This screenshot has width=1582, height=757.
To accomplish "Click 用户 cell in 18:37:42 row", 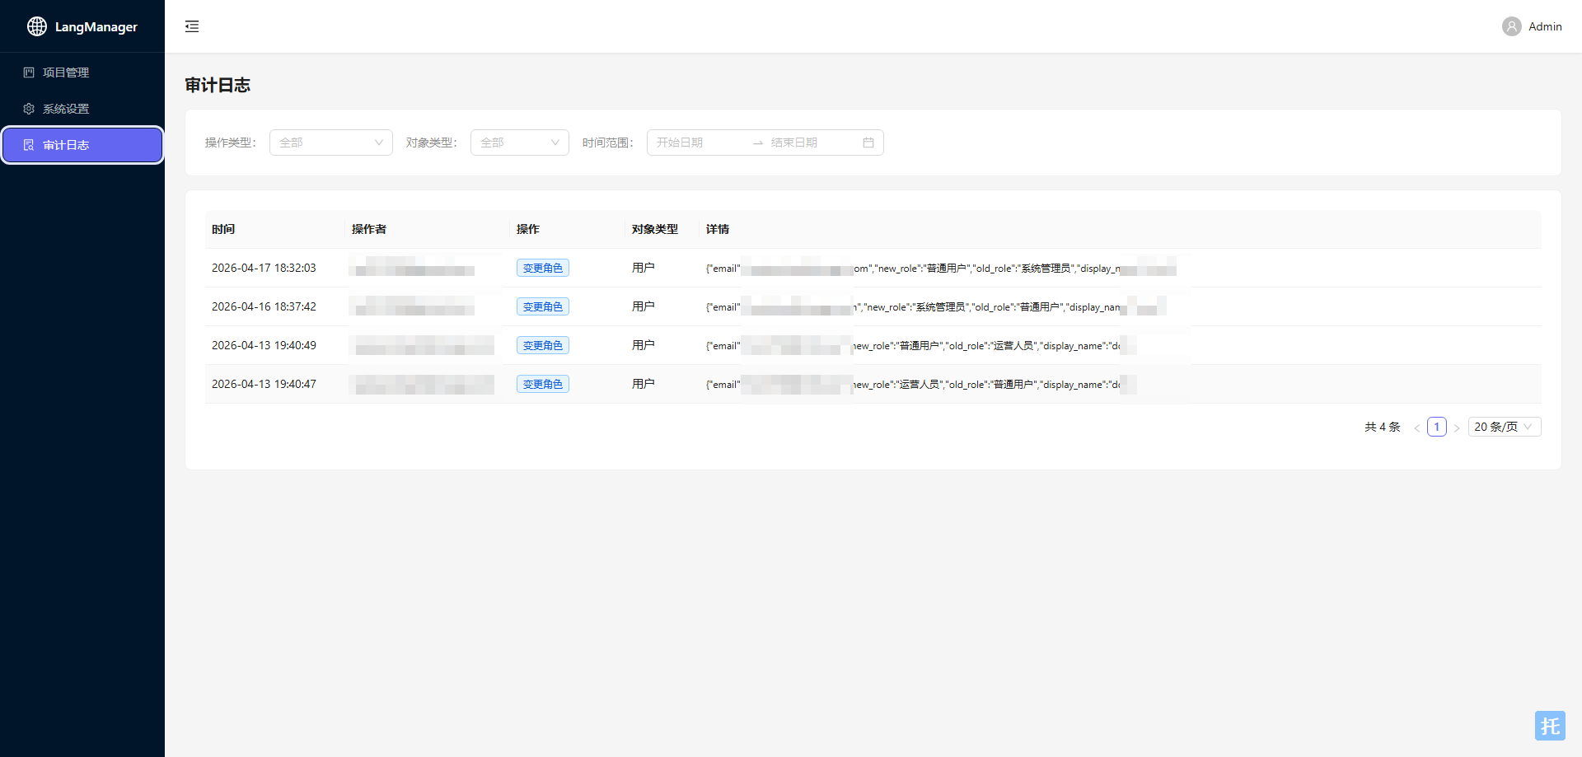I will pos(644,306).
